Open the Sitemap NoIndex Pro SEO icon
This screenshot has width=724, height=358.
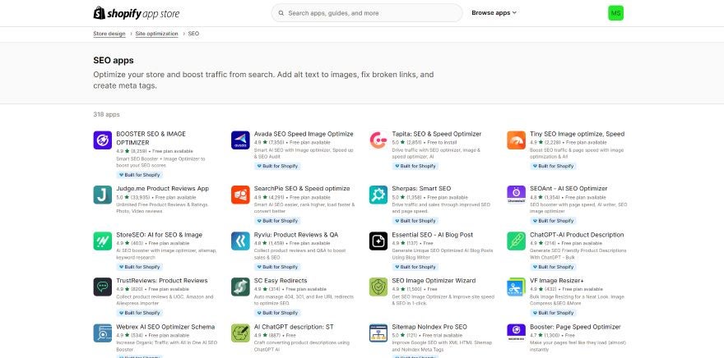pos(378,333)
